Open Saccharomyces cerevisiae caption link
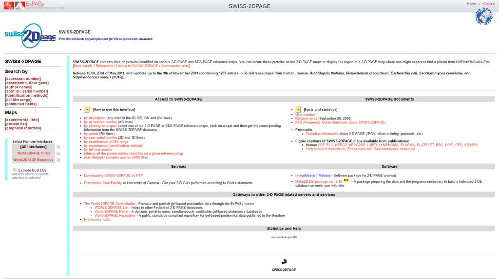499x279 pixels. pyautogui.click(x=394, y=149)
